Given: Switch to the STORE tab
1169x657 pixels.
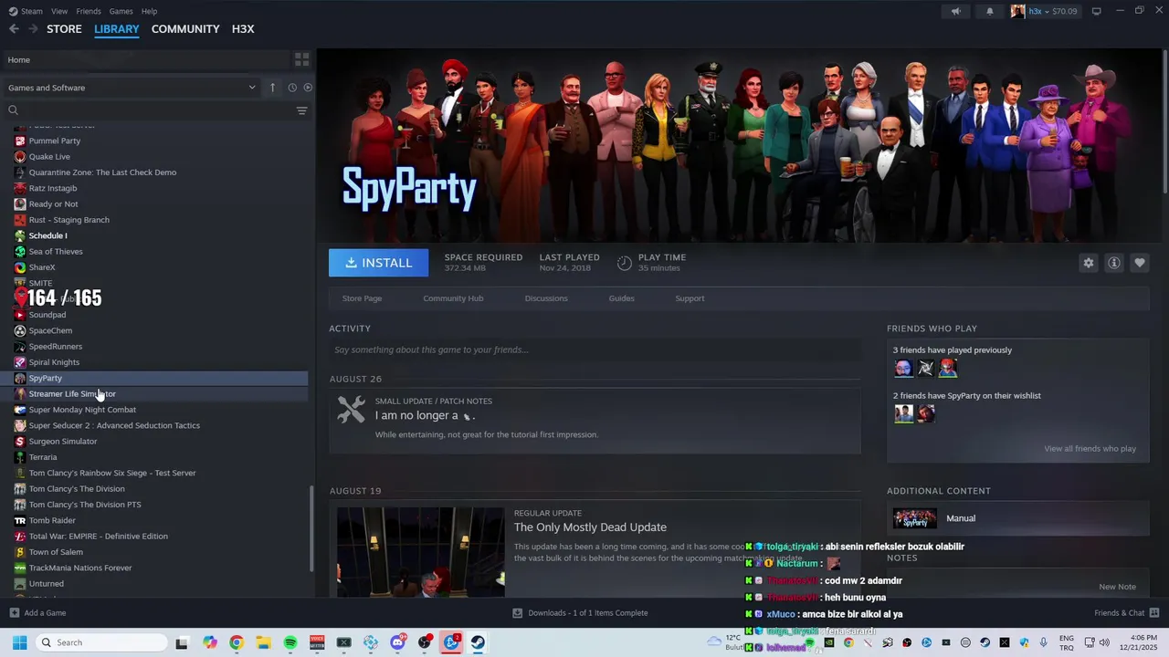Looking at the screenshot, I should coord(64,29).
